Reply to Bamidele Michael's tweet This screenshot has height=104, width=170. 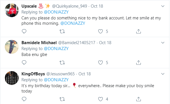click(x=24, y=62)
